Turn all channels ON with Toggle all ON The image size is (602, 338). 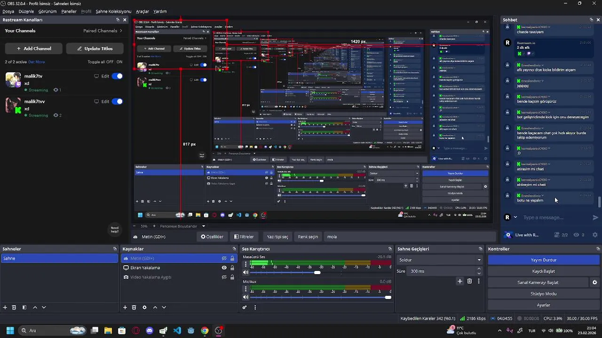coord(119,62)
